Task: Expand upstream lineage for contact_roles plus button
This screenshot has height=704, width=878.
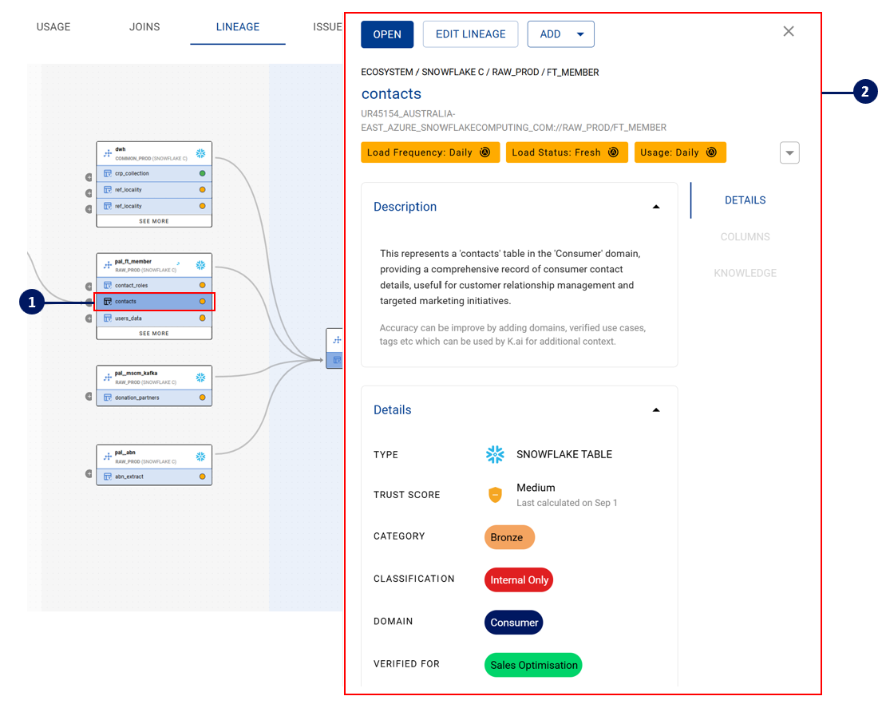Action: click(x=89, y=286)
